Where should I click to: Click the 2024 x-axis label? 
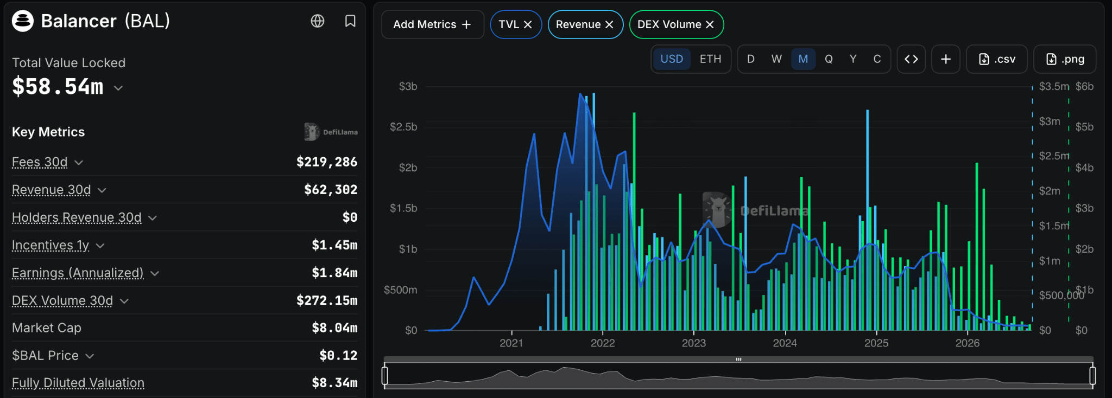click(785, 343)
